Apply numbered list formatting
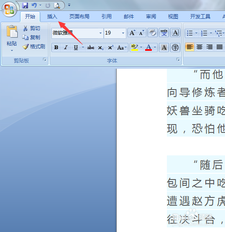The image size is (225, 232). [204, 33]
